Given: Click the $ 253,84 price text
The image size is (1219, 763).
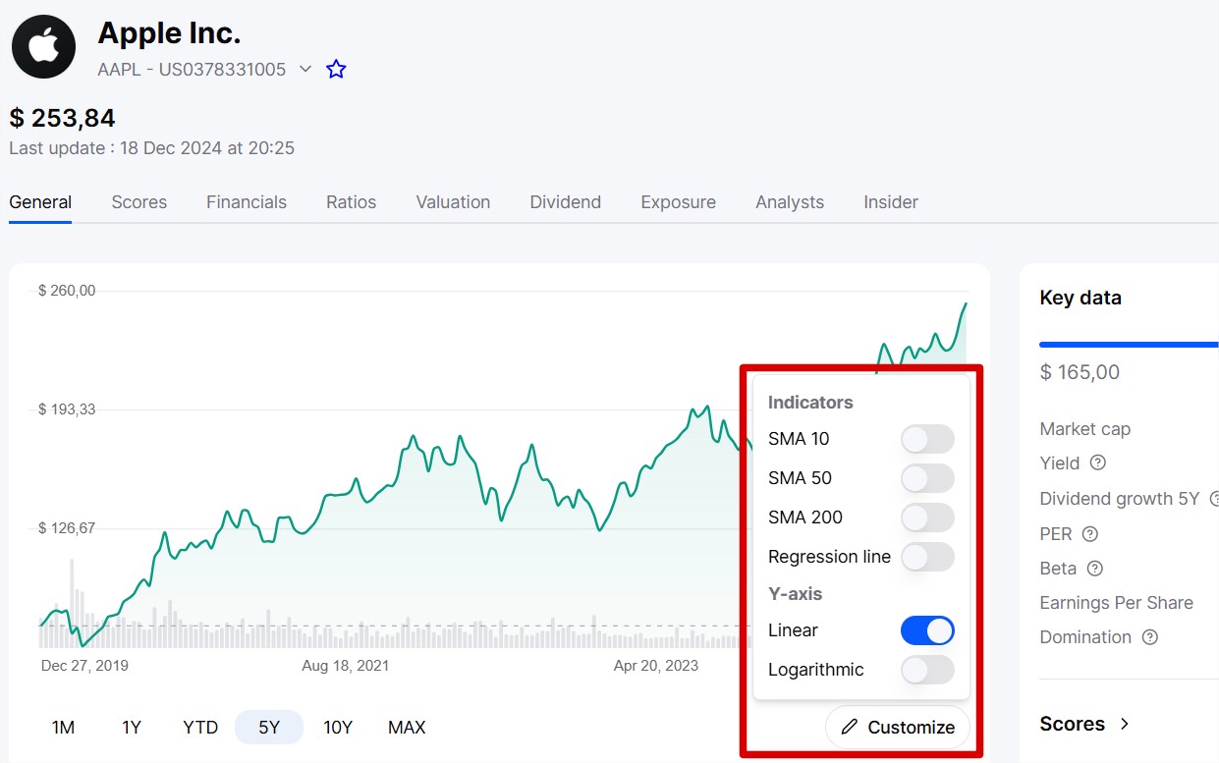Looking at the screenshot, I should point(63,119).
